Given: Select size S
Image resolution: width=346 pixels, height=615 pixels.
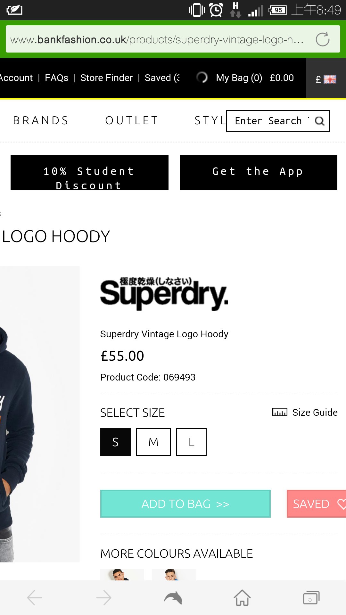Looking at the screenshot, I should pos(115,442).
